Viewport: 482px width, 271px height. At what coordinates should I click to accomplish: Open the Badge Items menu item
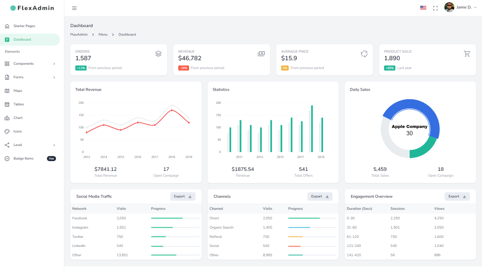[x=30, y=158]
